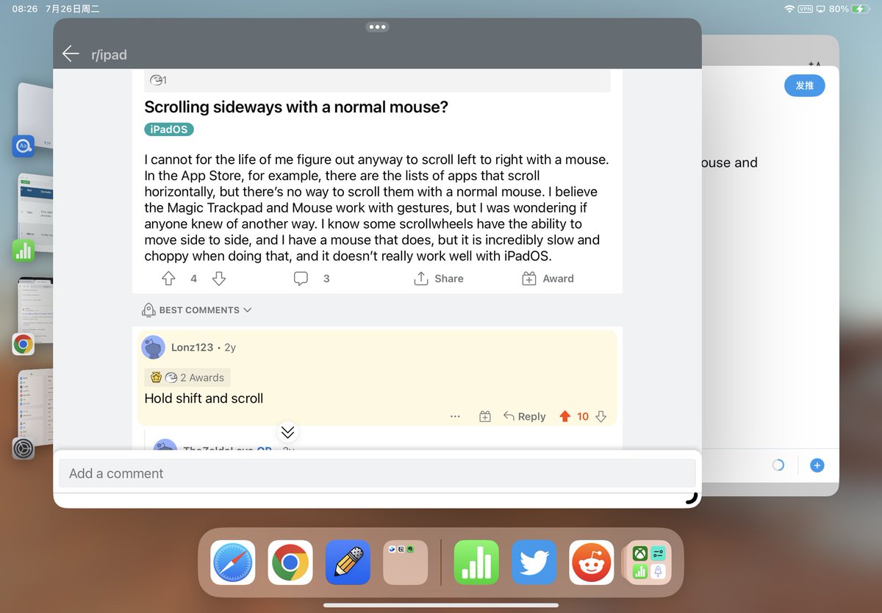
Task: Tap the r/ipad subreddit name in header
Action: click(110, 55)
